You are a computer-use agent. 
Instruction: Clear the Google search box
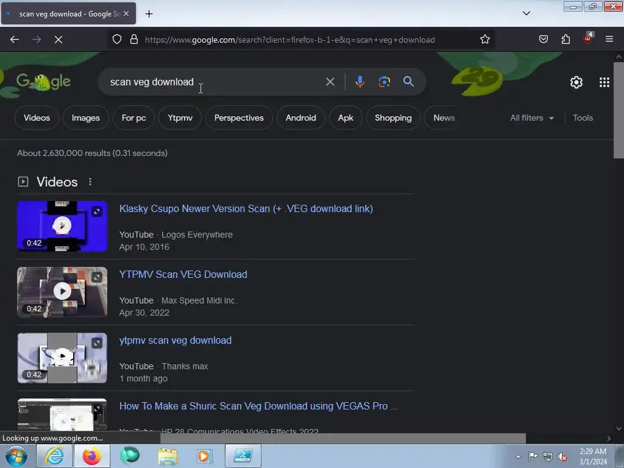coord(330,82)
